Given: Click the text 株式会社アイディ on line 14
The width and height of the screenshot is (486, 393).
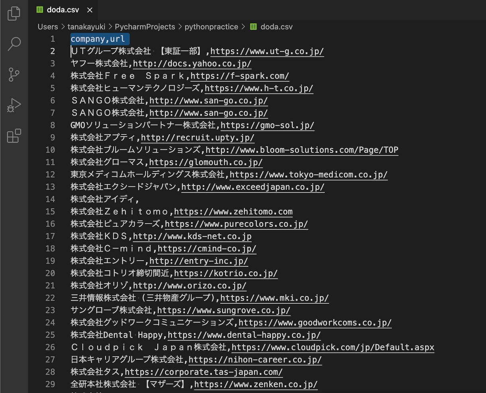Looking at the screenshot, I should coord(103,199).
